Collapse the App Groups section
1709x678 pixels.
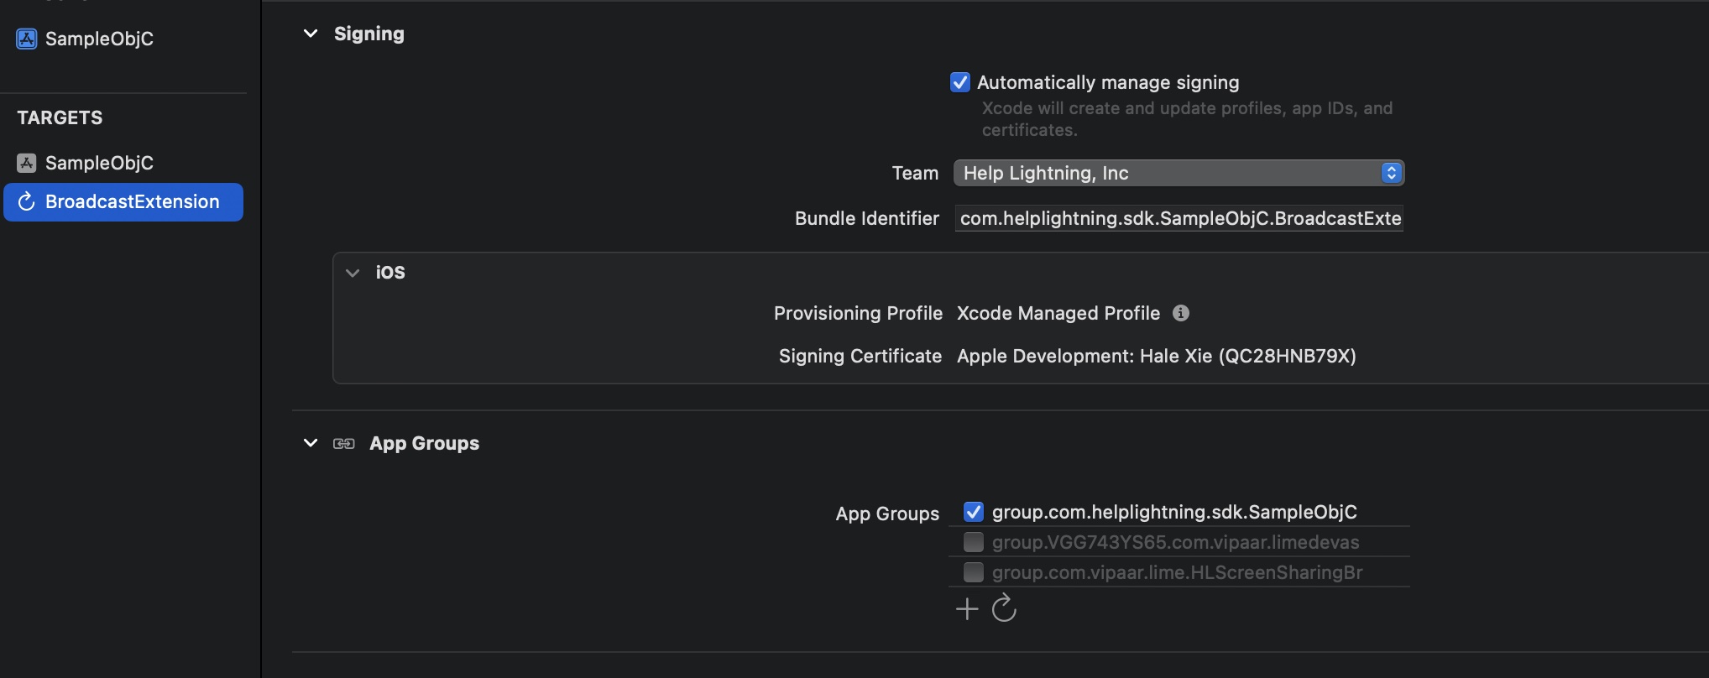point(311,443)
